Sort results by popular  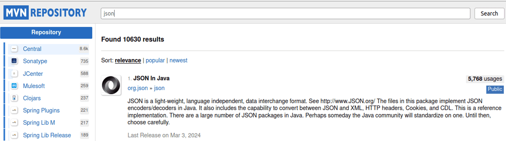(x=155, y=60)
